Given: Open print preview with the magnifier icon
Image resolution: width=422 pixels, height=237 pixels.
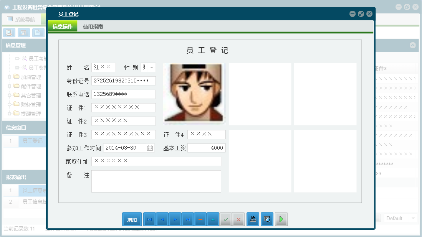Looking at the screenshot, I should pyautogui.click(x=267, y=219).
